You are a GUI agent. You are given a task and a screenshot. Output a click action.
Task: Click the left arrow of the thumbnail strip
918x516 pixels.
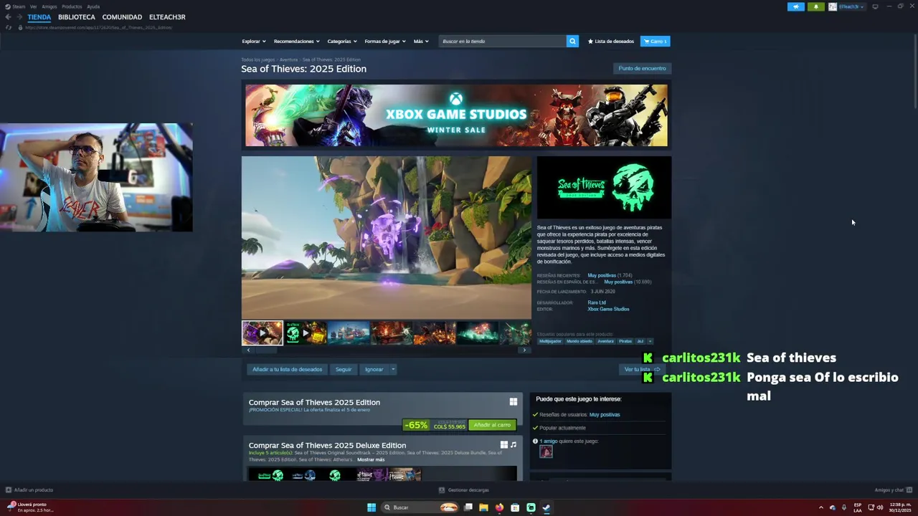tap(248, 350)
